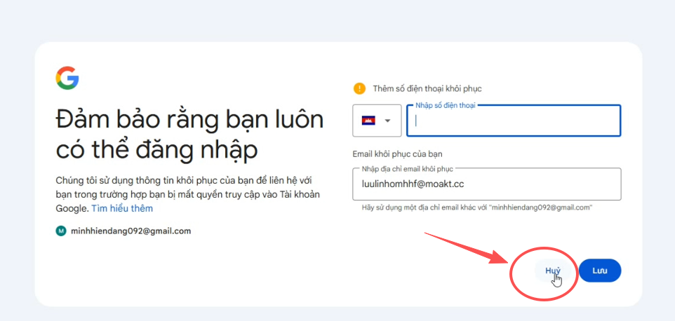Viewport: 675px width, 321px height.
Task: Click the recovery email field containing luulinhomhhf@moakt.cc
Action: coord(487,184)
